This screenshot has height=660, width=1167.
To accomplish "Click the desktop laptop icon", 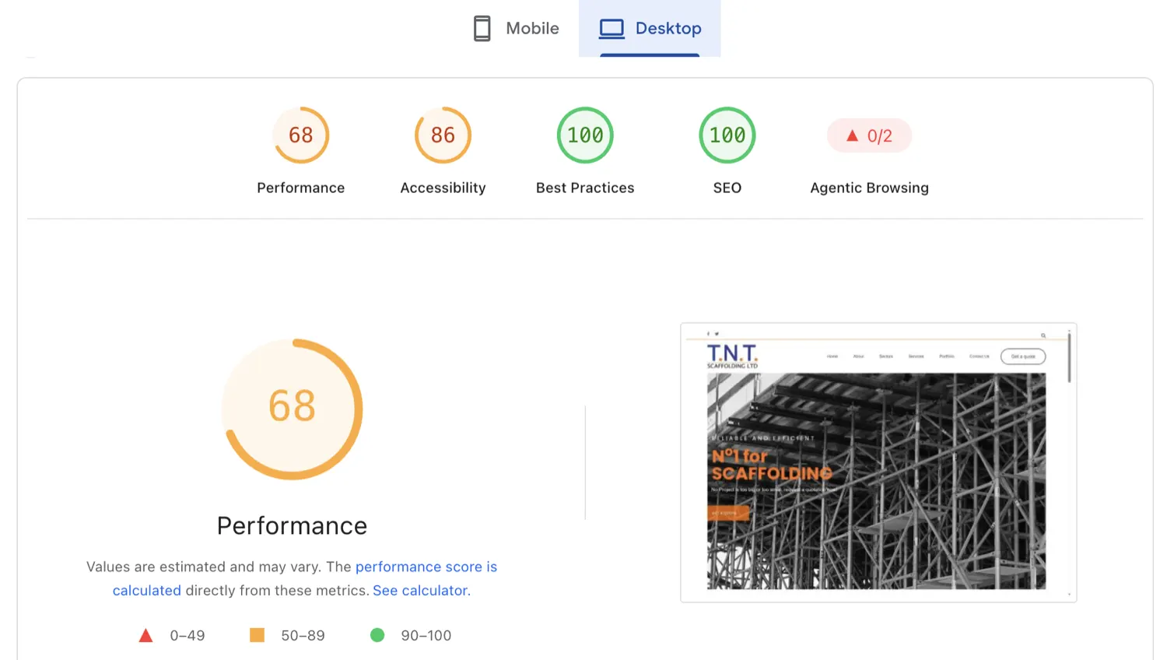I will tap(612, 29).
